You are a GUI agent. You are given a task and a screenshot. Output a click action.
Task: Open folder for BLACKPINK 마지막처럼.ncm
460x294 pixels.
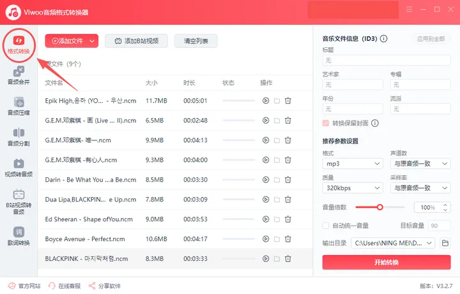(x=277, y=258)
